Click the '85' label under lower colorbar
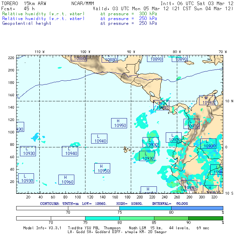 coord(154,223)
